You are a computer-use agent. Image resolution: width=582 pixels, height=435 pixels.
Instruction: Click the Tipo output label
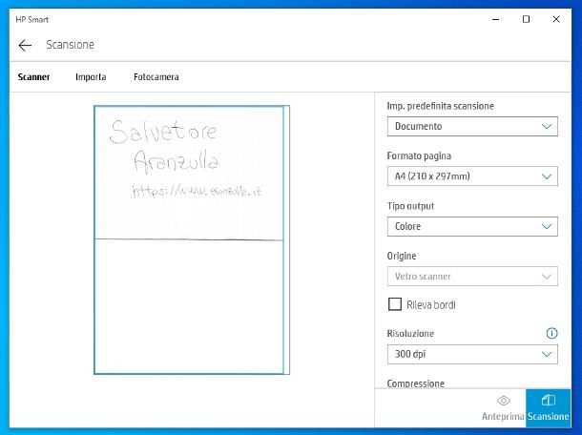[410, 206]
